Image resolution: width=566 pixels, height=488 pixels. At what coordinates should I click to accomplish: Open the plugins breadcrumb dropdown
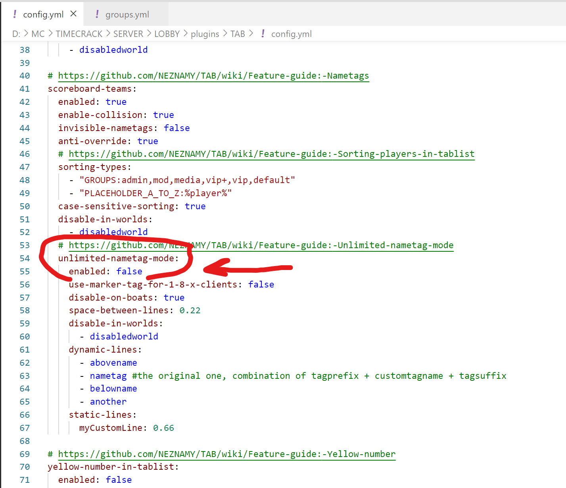(205, 34)
